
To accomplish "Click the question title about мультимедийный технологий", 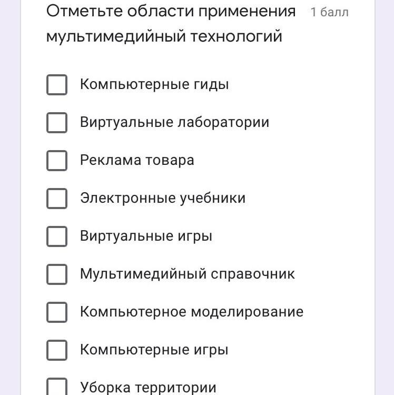I will [x=171, y=24].
